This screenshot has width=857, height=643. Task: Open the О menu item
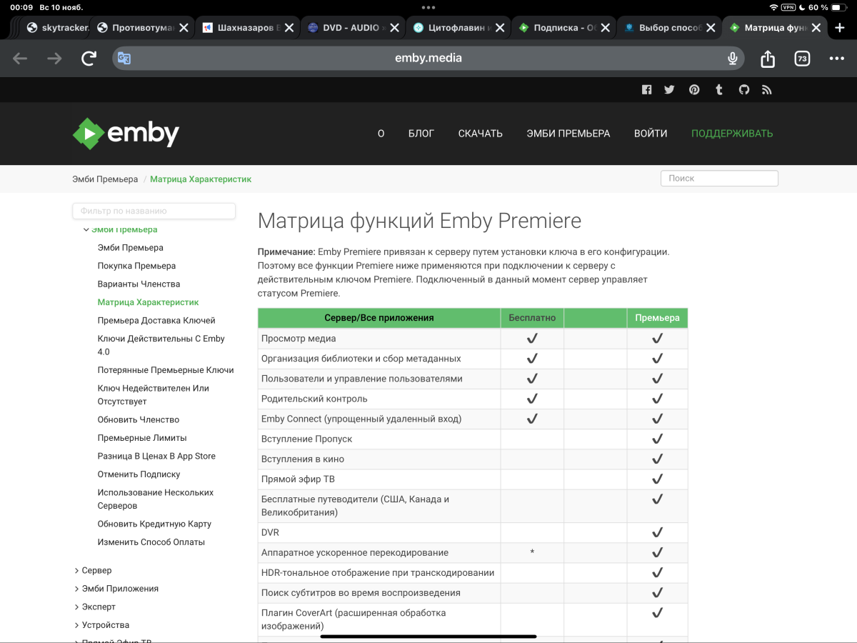381,134
